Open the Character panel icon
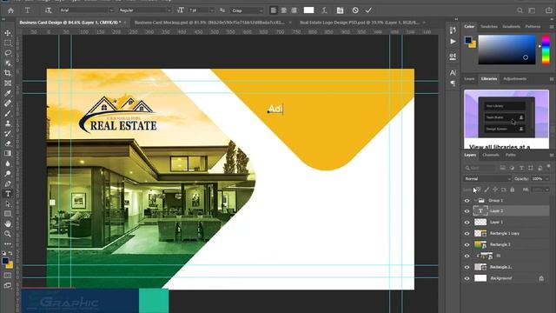Image resolution: width=556 pixels, height=313 pixels. point(453,73)
